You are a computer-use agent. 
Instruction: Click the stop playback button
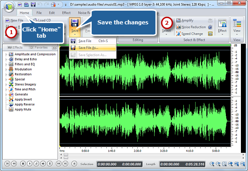click(x=23, y=163)
